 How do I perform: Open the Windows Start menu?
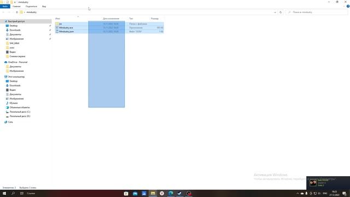[4, 193]
